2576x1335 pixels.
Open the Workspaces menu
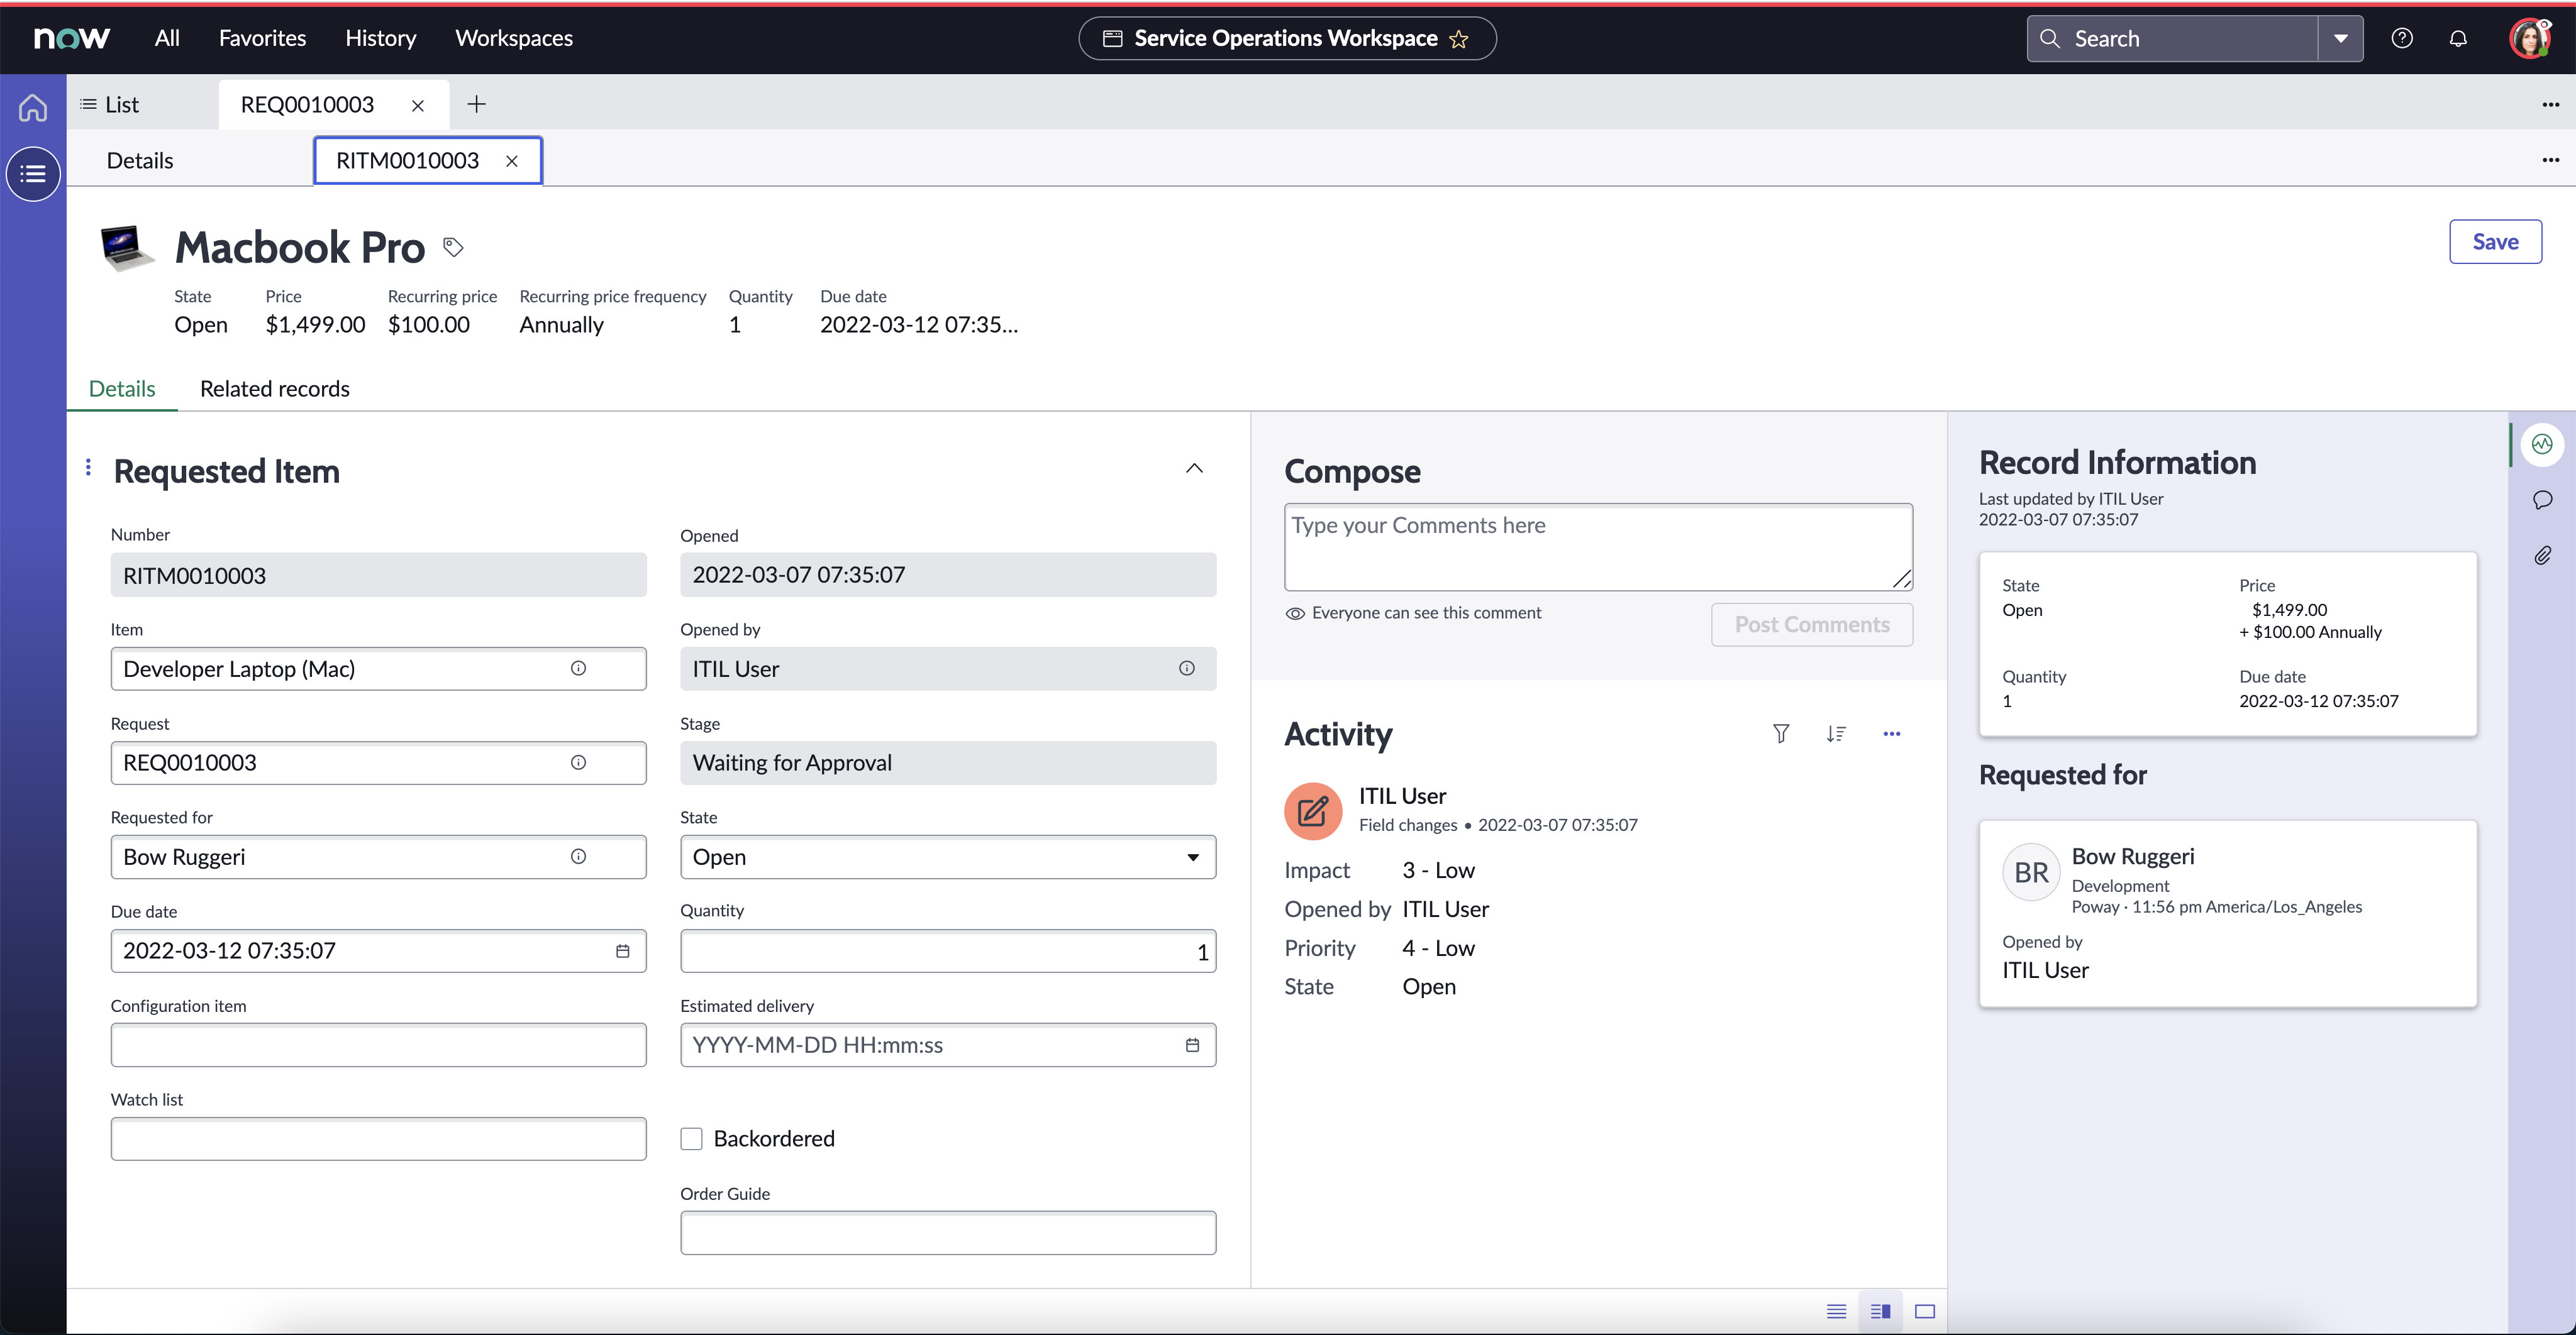513,38
